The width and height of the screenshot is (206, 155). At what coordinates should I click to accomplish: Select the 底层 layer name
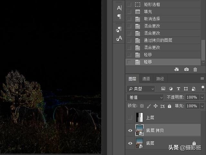pyautogui.click(x=150, y=143)
